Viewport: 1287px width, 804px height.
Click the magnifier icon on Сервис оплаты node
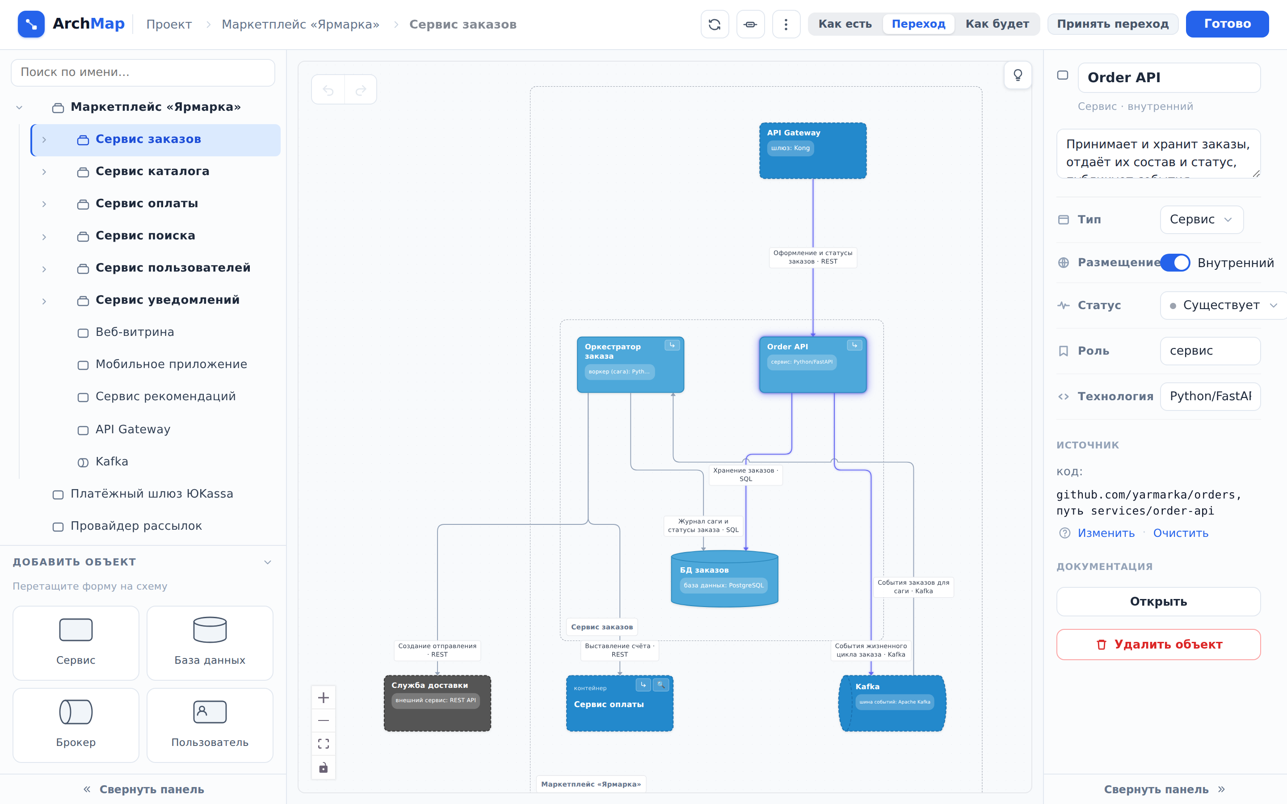(x=660, y=685)
